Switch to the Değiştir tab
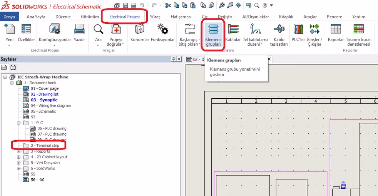Image resolution: width=378 pixels, height=196 pixels. [x=225, y=17]
